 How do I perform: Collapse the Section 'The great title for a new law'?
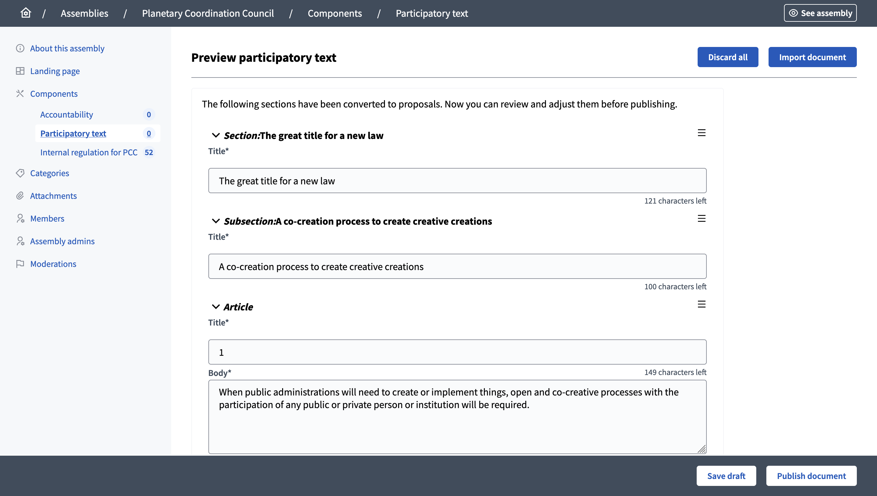click(215, 135)
